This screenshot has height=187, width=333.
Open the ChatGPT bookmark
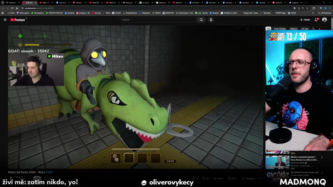point(117,13)
